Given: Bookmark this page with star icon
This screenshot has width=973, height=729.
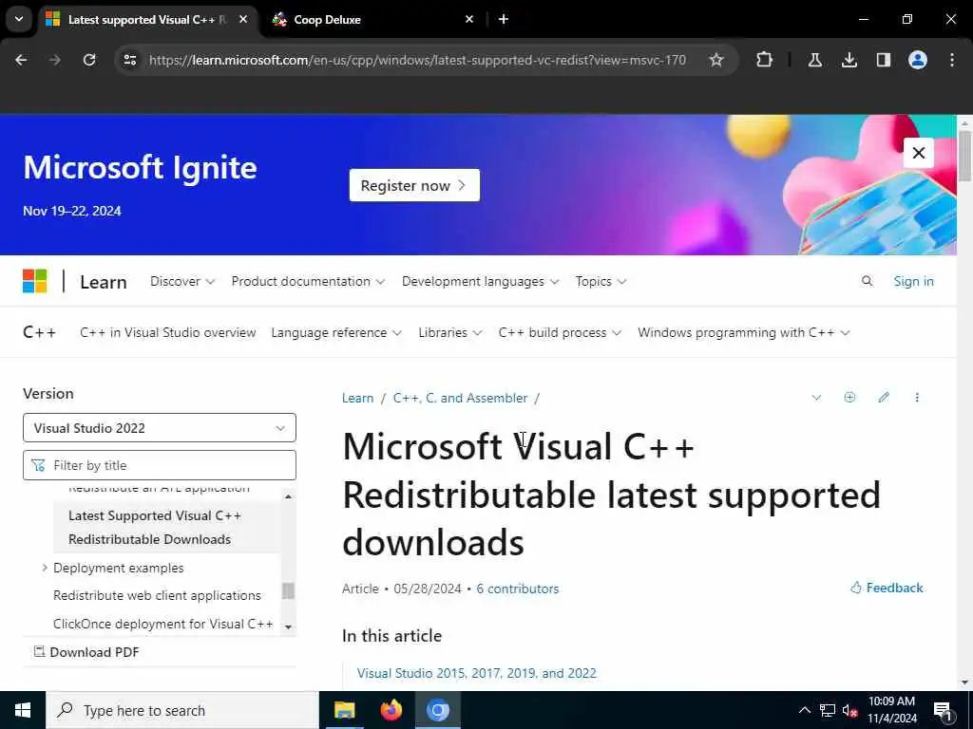Looking at the screenshot, I should click(x=716, y=60).
